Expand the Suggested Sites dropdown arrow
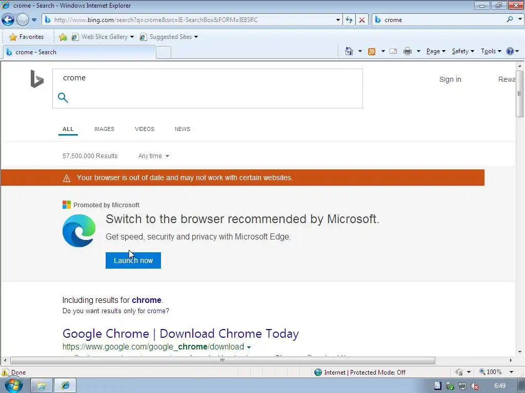Screen dimensions: 525x393 tap(196, 37)
